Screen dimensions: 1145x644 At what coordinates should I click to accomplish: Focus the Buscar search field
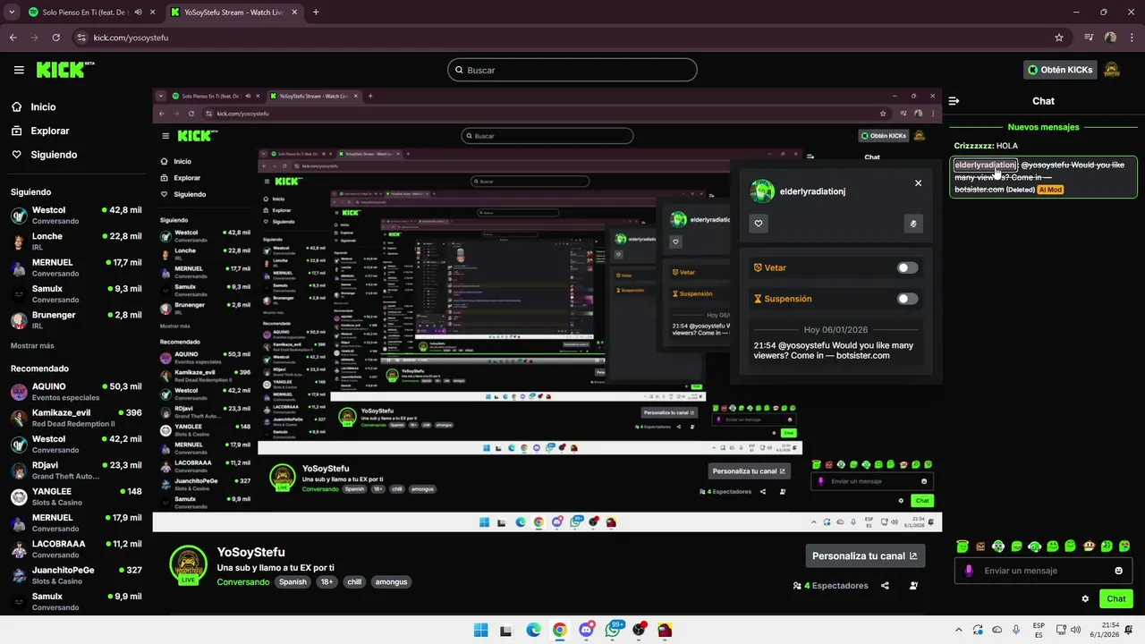coord(572,70)
